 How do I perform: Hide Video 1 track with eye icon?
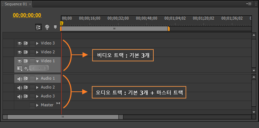pyautogui.click(x=20, y=61)
